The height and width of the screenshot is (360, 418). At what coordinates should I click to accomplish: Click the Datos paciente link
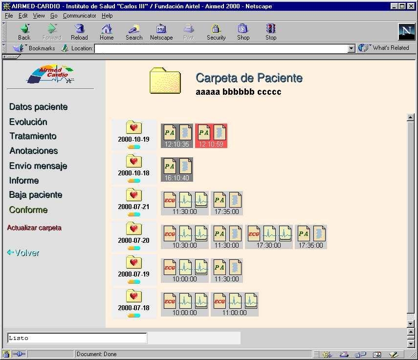click(38, 107)
